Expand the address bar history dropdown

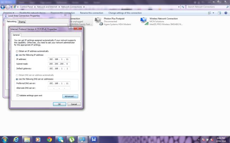pyautogui.click(x=179, y=7)
